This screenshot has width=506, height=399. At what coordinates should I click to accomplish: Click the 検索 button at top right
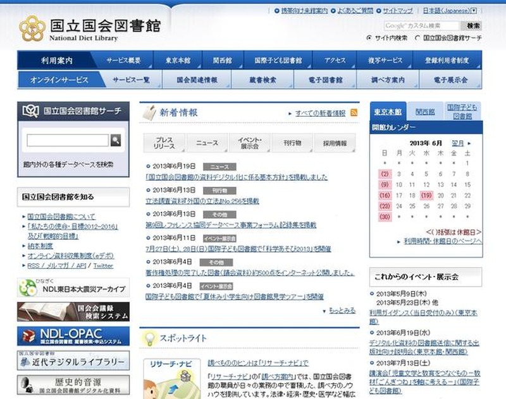coord(473,26)
